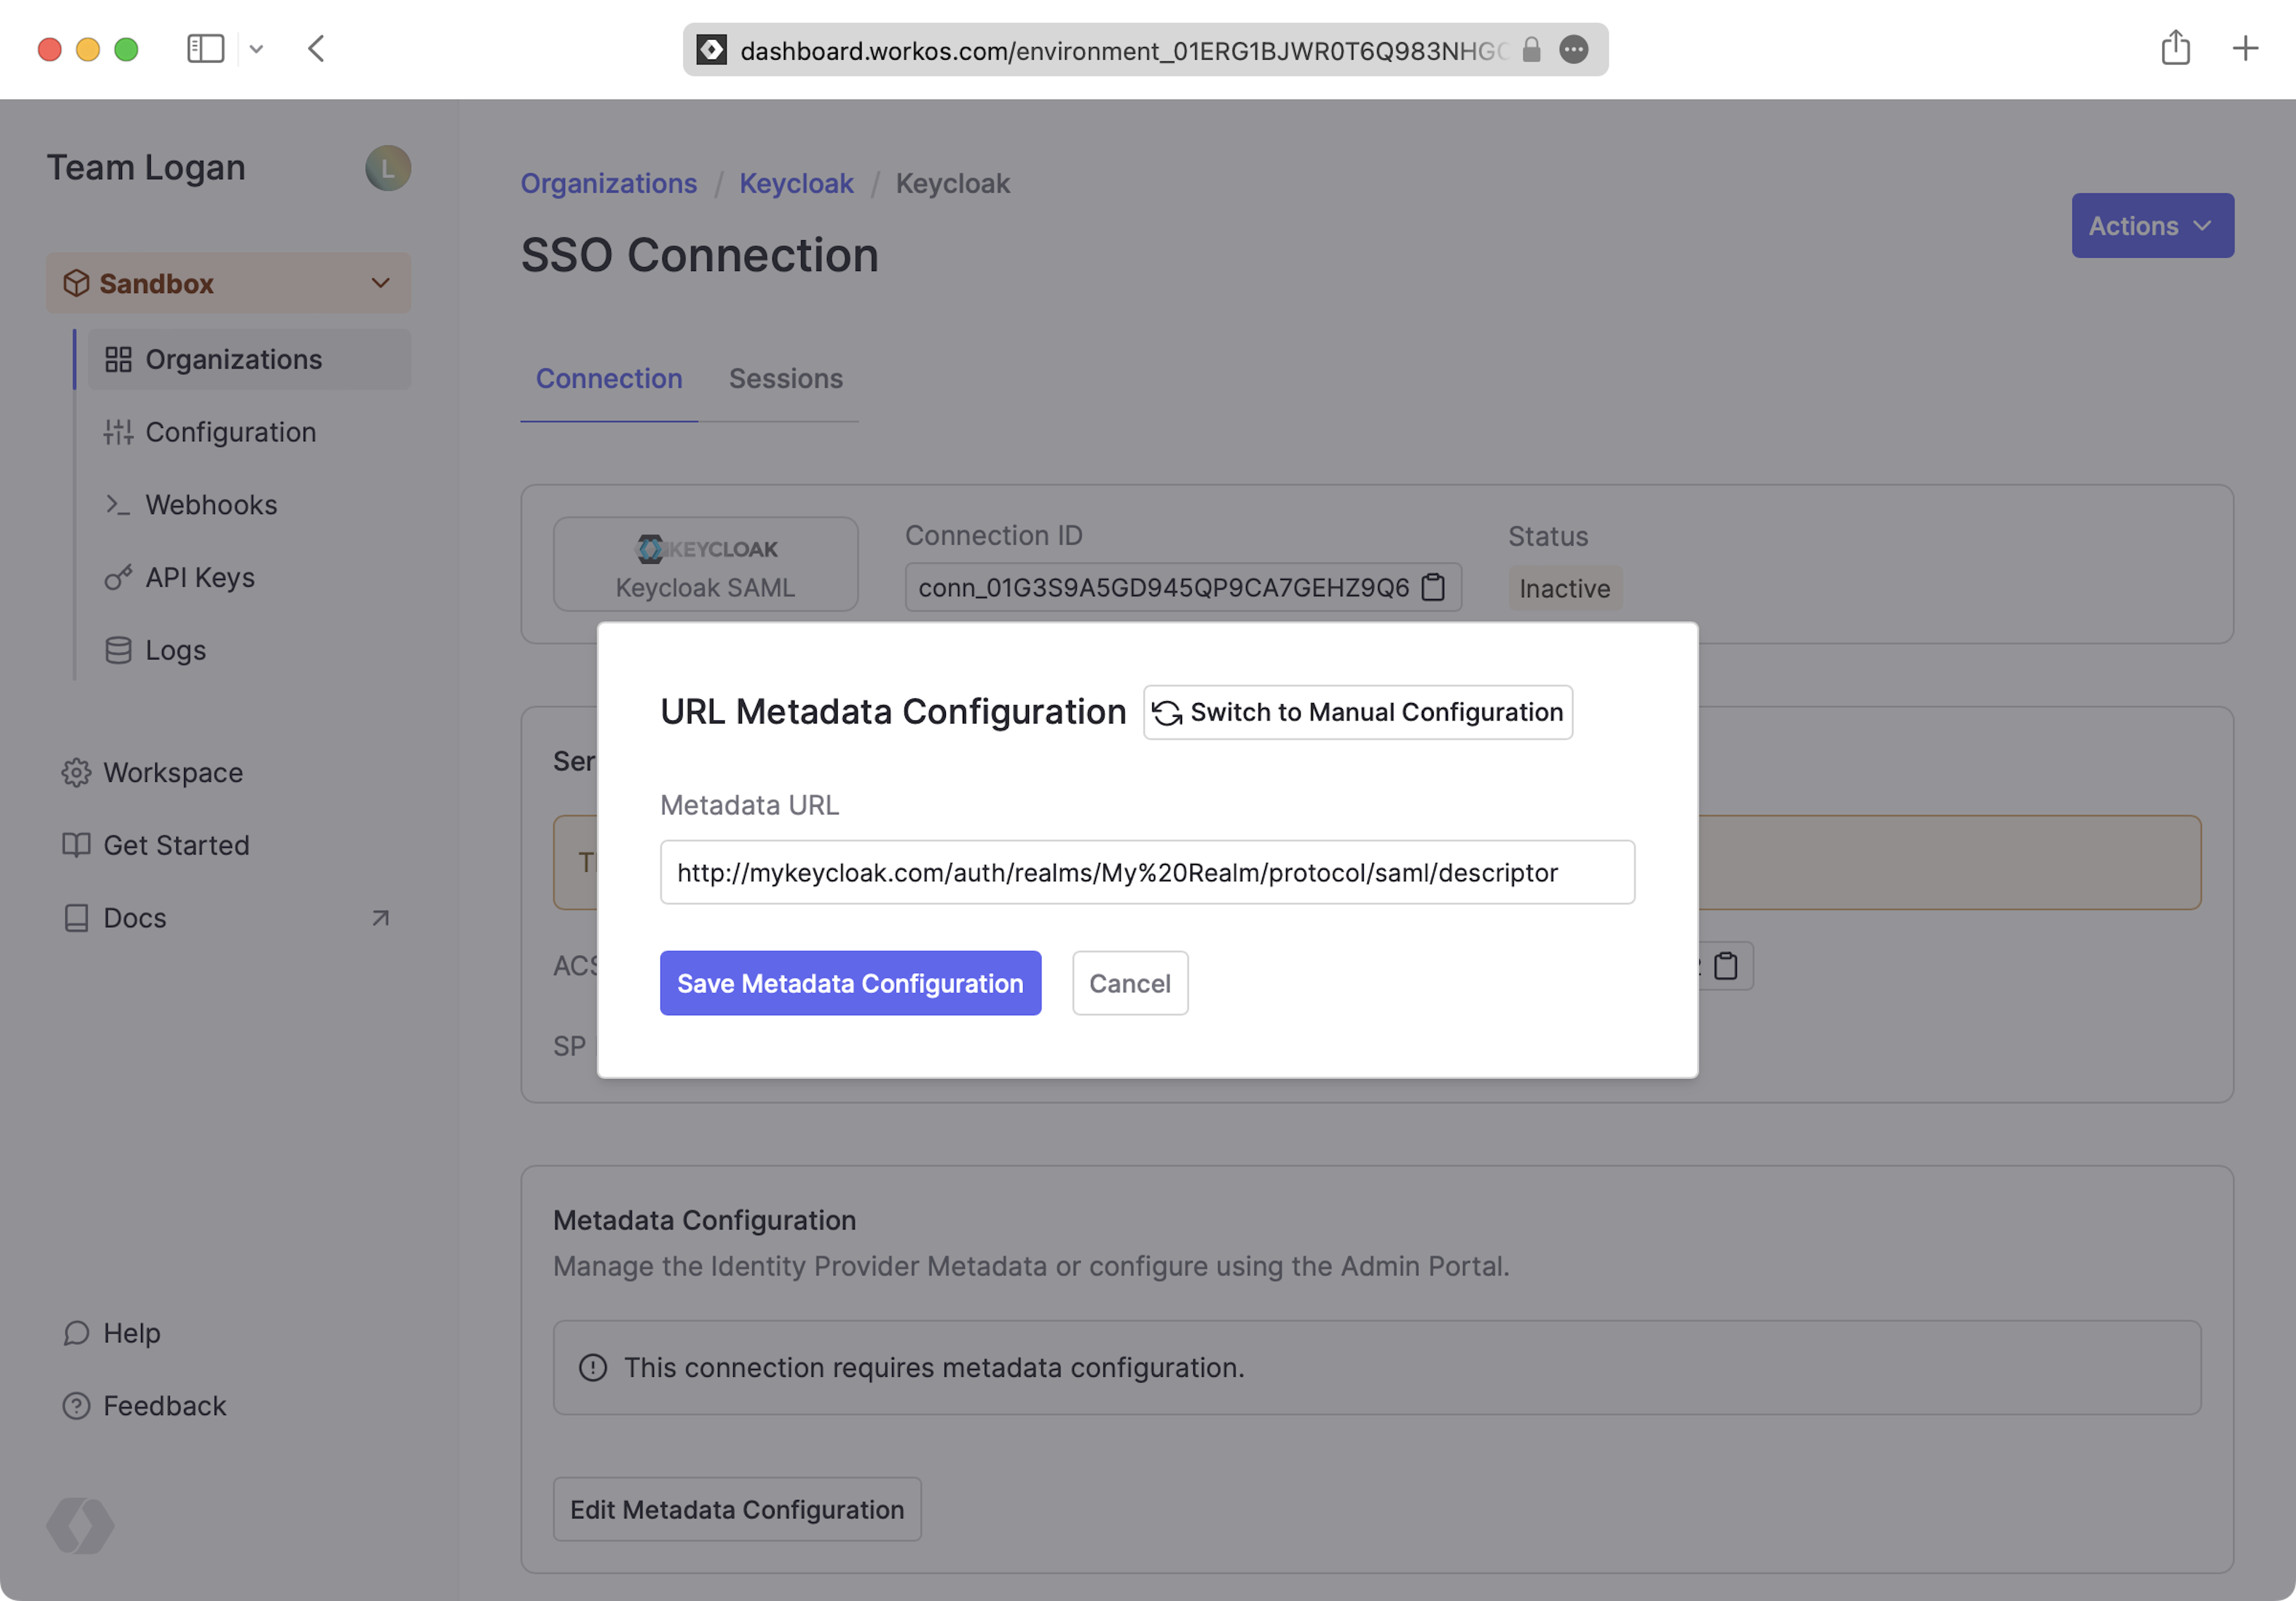
Task: Open the Actions dropdown menu
Action: tap(2151, 226)
